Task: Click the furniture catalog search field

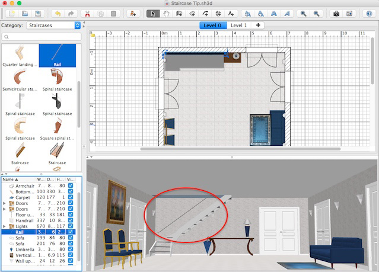Action: [x=42, y=37]
